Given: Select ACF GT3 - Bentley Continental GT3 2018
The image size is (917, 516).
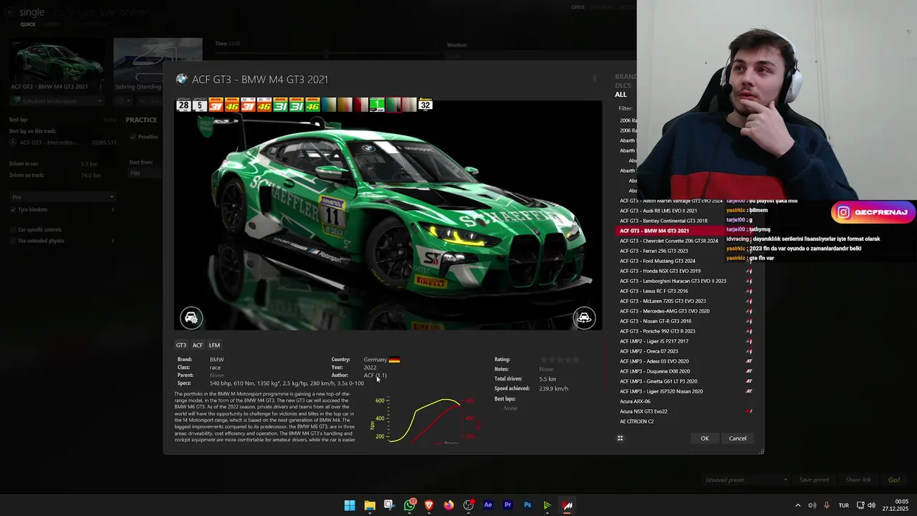Looking at the screenshot, I should point(686,221).
